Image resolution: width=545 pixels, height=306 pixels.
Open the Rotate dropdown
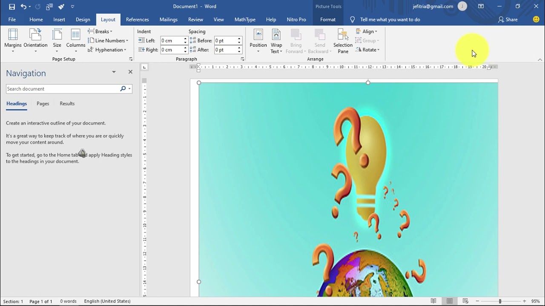click(x=367, y=50)
